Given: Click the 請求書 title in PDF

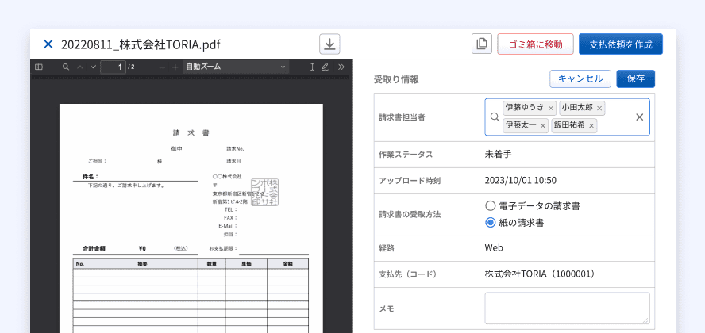Looking at the screenshot, I should click(x=191, y=133).
